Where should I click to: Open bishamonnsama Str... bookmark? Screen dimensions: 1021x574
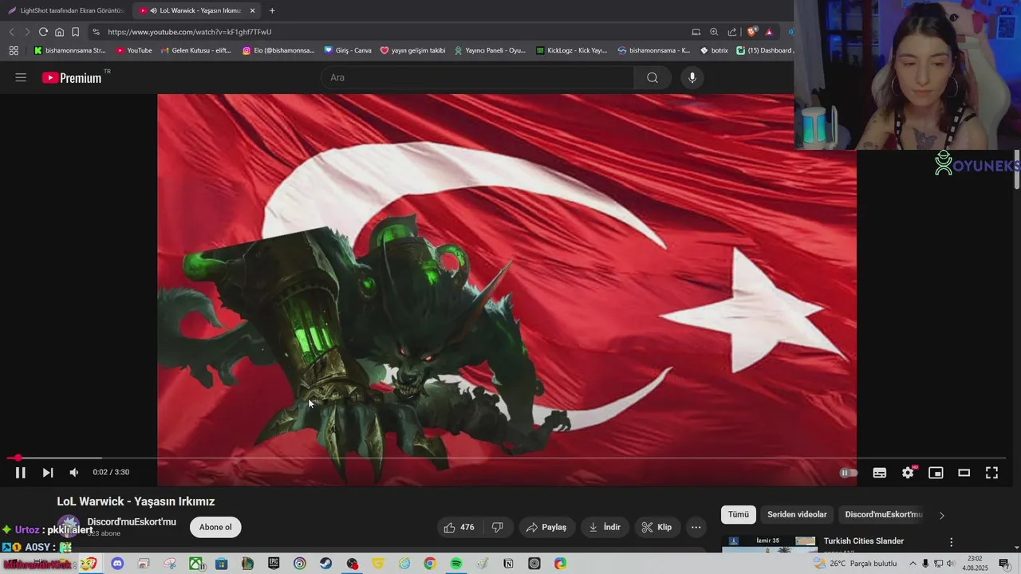pyautogui.click(x=69, y=50)
